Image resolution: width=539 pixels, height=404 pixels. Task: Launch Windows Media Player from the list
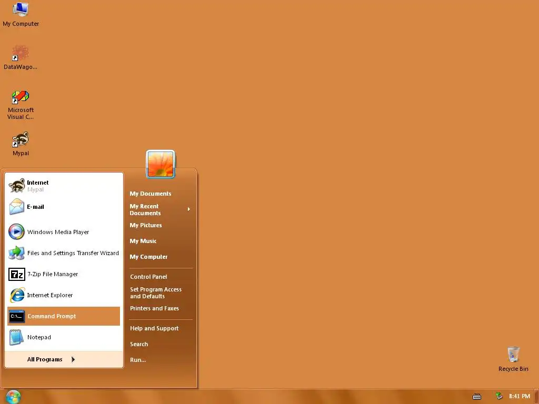64,232
